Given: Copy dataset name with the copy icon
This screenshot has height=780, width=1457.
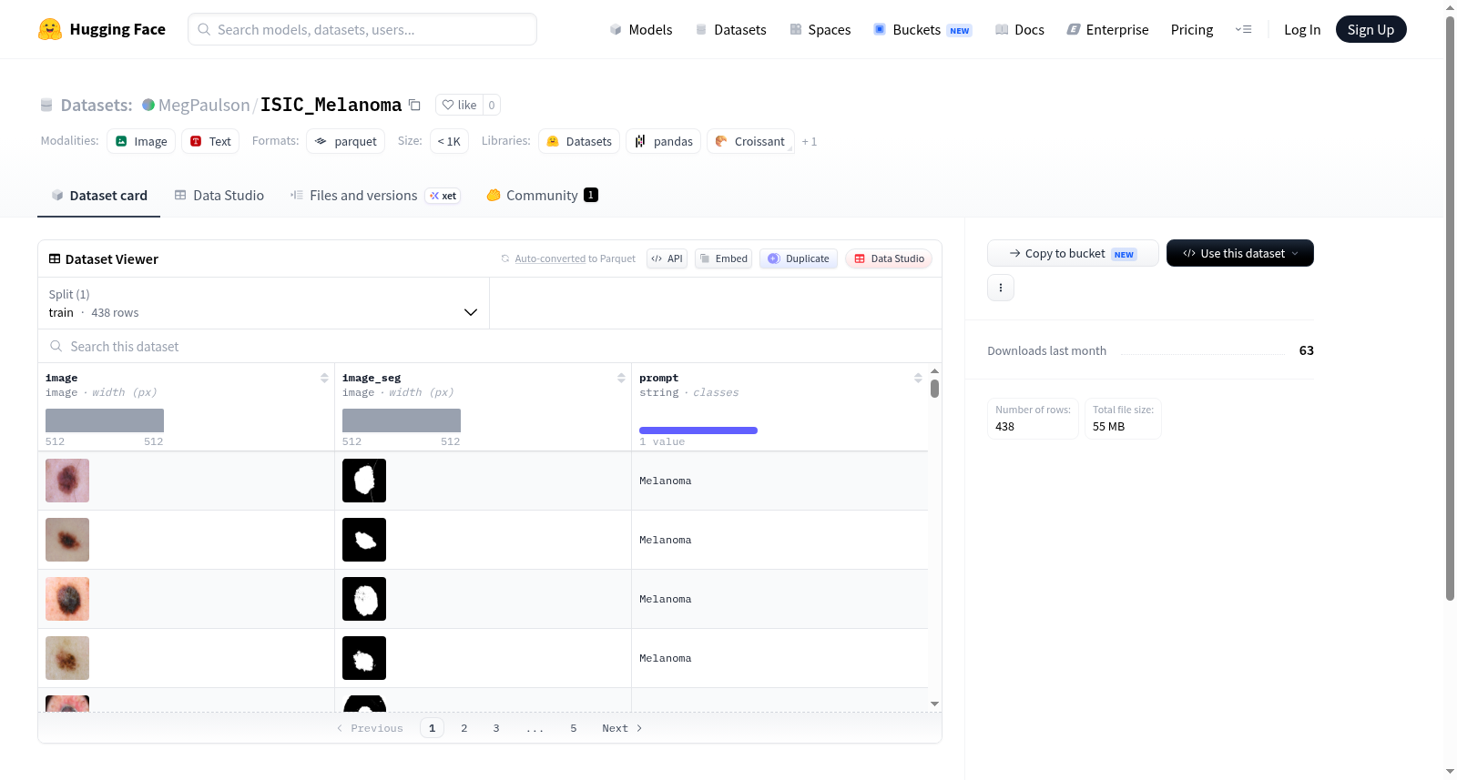Looking at the screenshot, I should click(414, 105).
